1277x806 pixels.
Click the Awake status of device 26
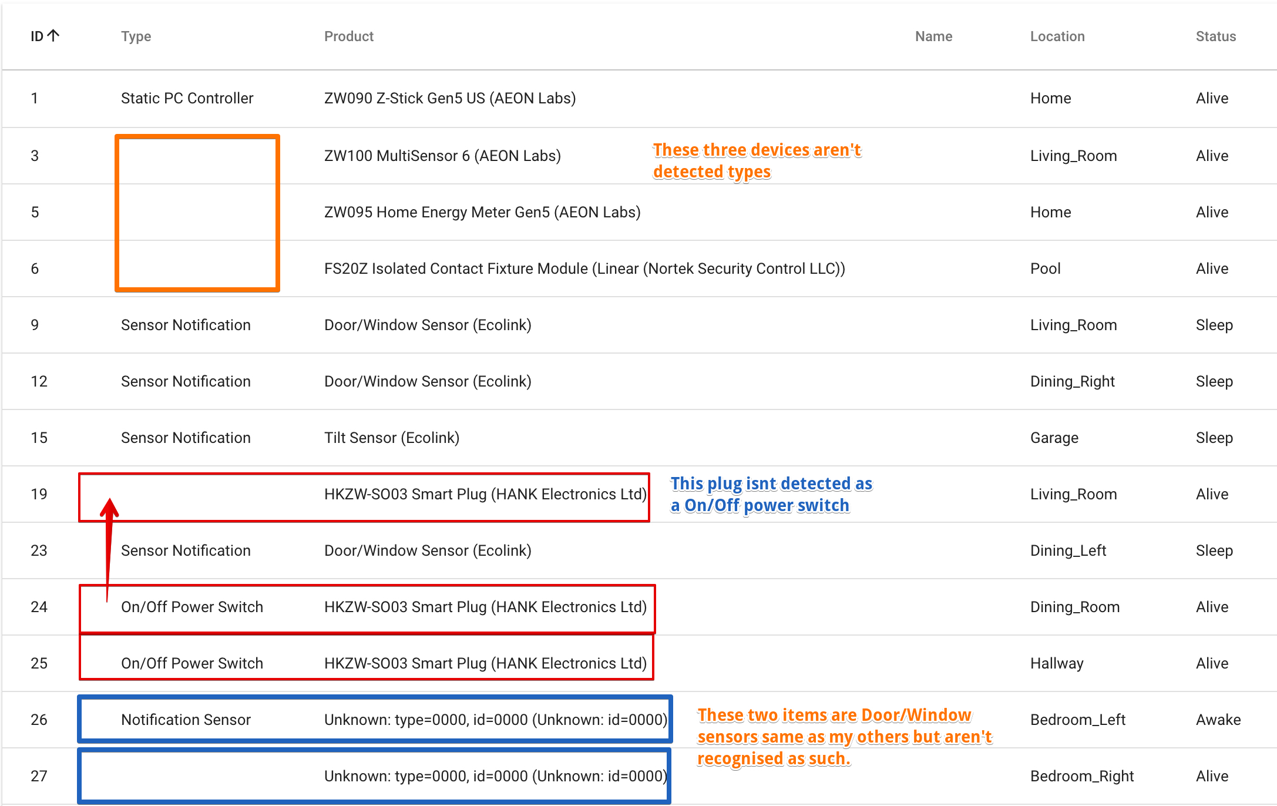[x=1218, y=719]
